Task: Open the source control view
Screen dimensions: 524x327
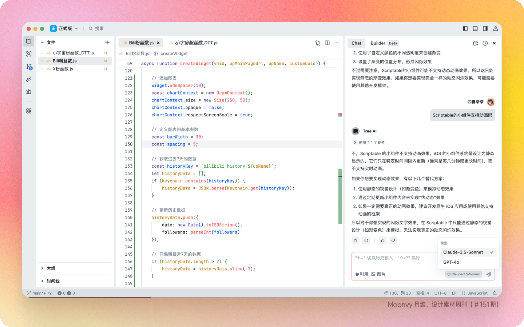Action: point(29,67)
